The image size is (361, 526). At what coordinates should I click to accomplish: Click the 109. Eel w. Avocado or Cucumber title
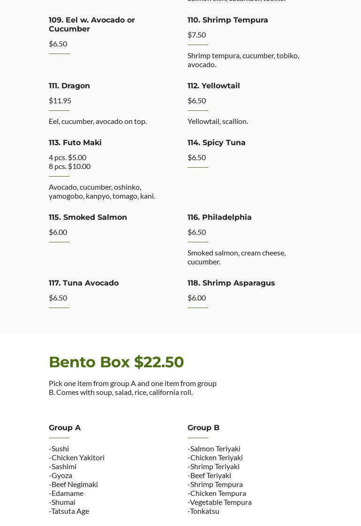[x=92, y=24]
